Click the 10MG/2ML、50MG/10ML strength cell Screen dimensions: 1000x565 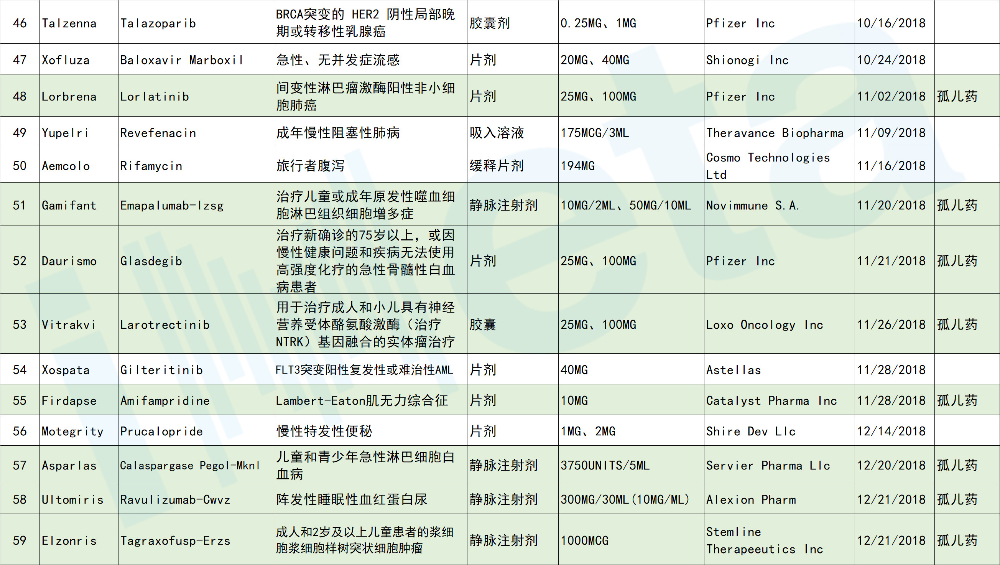[631, 204]
